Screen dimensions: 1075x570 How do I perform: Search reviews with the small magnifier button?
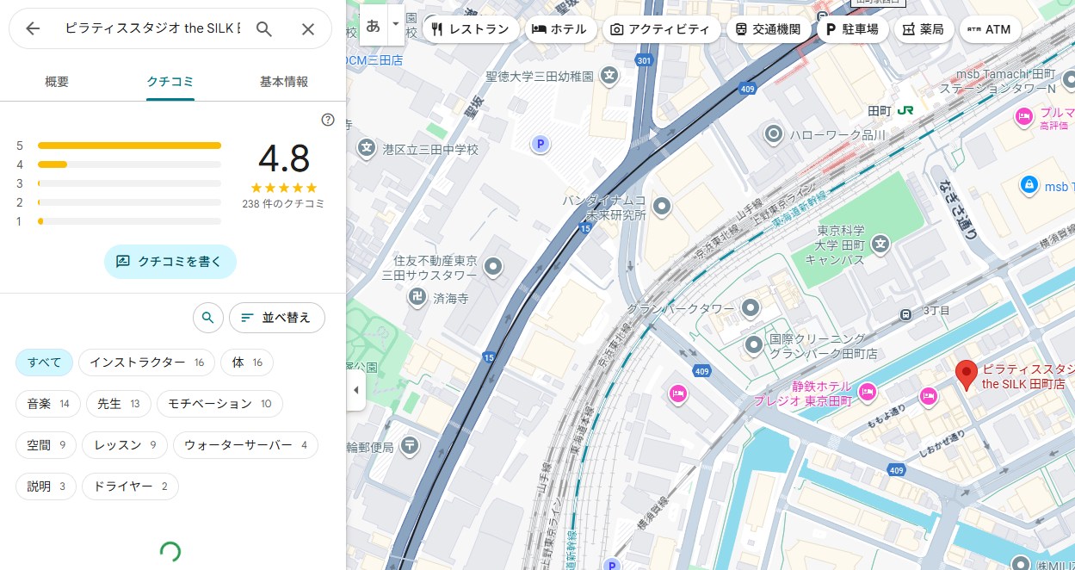click(207, 318)
